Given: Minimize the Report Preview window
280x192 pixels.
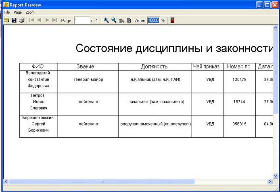Looking at the screenshot, I should click(x=259, y=5).
